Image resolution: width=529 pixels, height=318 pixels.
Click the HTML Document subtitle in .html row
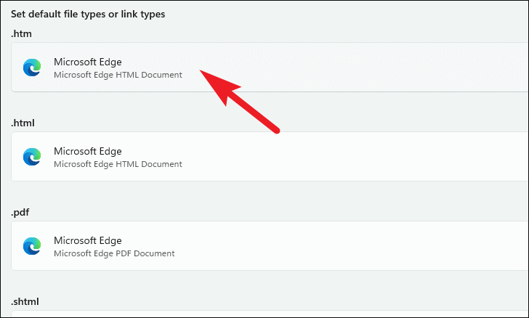tap(118, 164)
